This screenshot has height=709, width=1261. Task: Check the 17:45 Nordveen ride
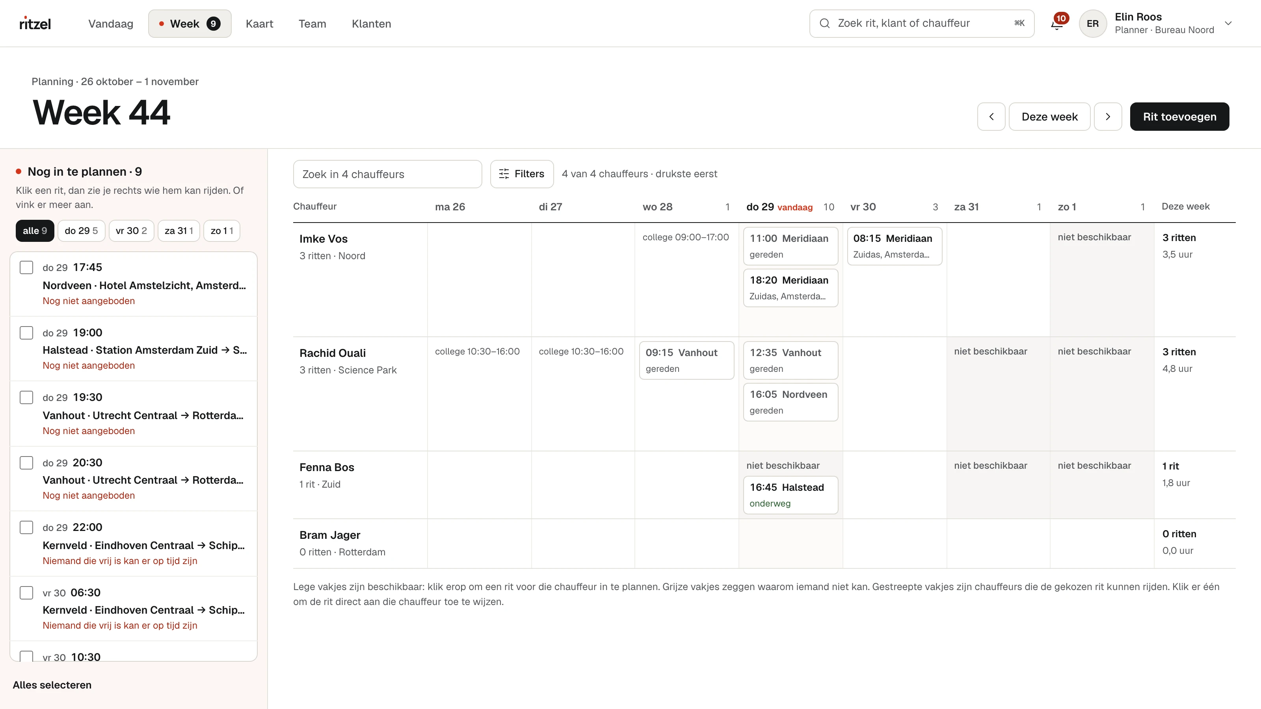(26, 268)
